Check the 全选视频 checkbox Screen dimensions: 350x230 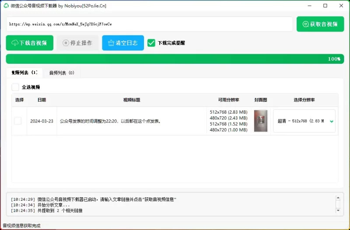coord(16,87)
